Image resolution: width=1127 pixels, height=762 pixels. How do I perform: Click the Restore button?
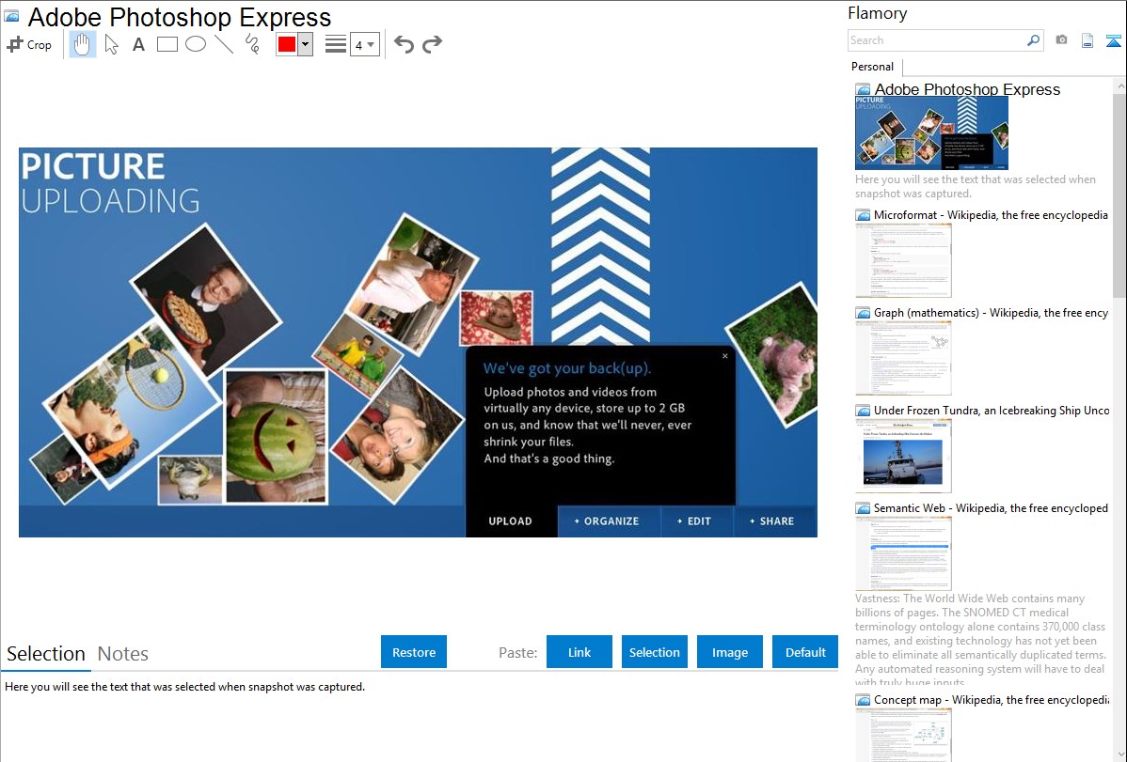[x=414, y=652]
